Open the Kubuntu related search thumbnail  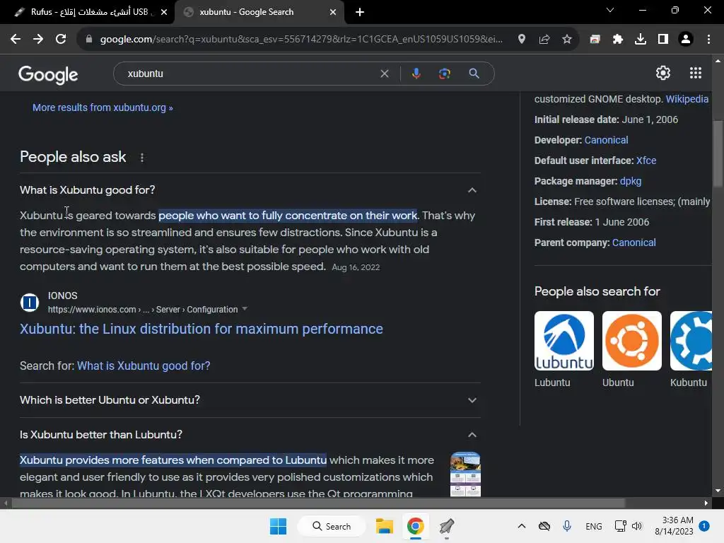click(x=691, y=341)
